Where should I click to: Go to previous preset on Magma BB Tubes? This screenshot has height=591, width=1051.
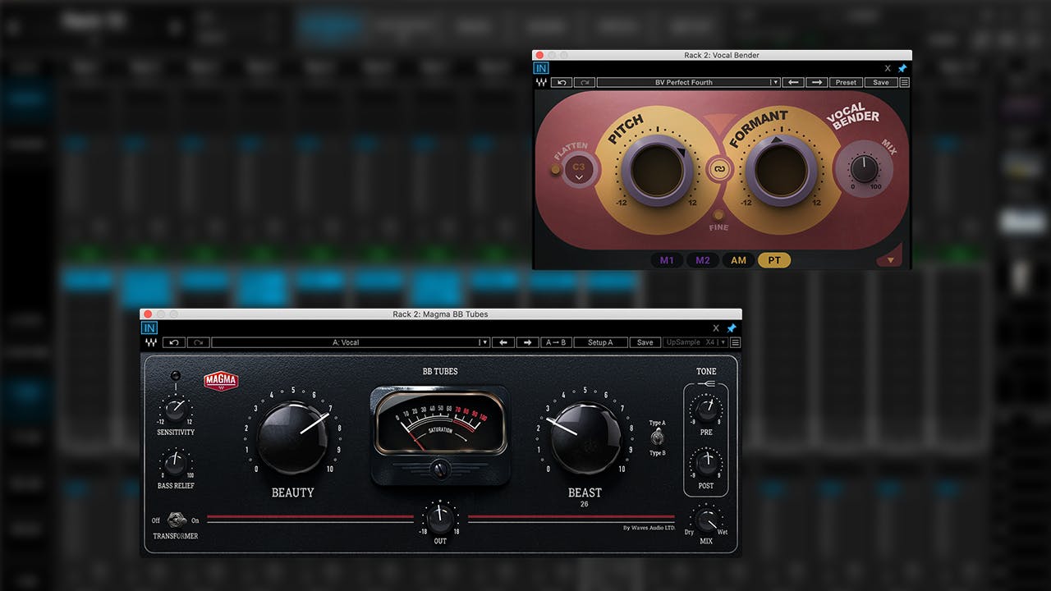[504, 342]
